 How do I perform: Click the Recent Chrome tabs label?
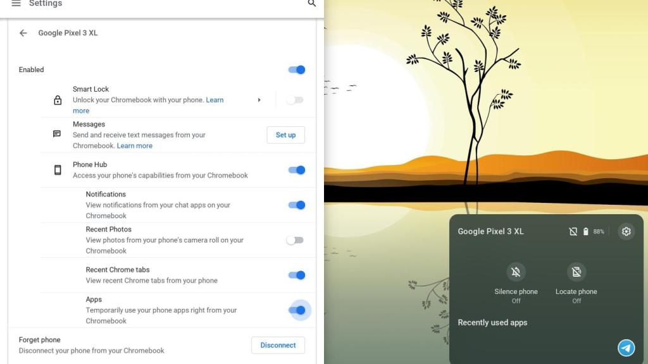click(x=118, y=270)
